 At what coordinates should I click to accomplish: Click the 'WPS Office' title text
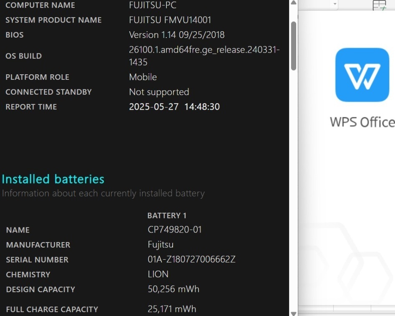(x=362, y=122)
